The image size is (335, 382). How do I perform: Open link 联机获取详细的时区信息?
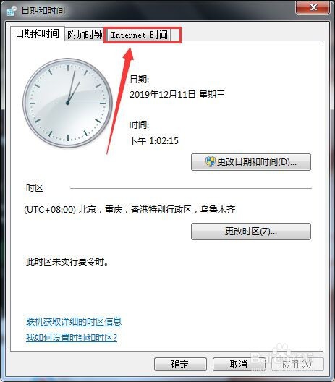[x=74, y=322]
